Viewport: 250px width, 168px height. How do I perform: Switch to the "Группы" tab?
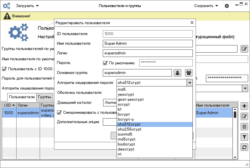45,97
